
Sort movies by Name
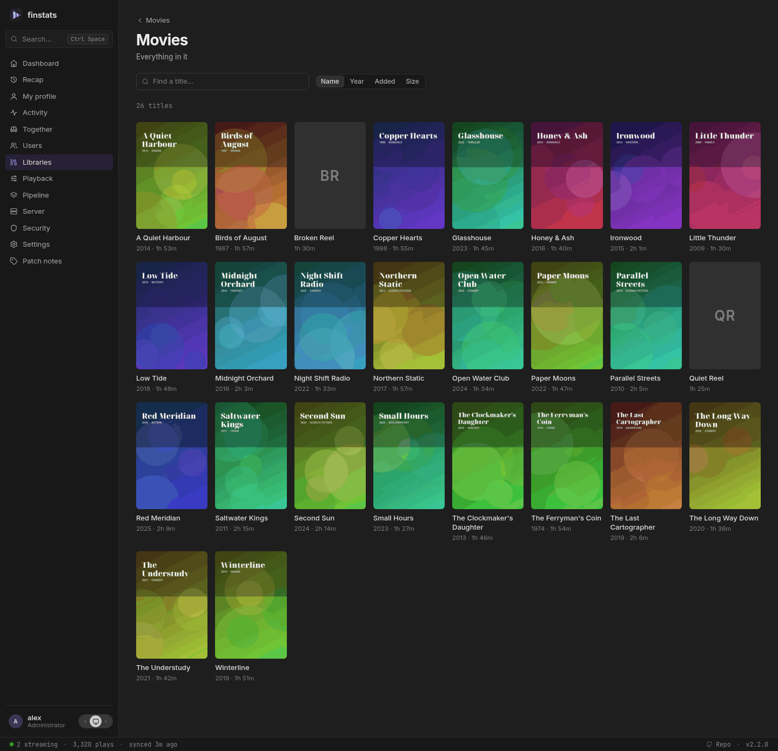point(330,82)
